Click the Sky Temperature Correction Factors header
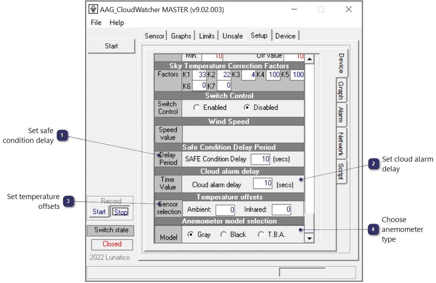This screenshot has height=283, width=436. [229, 66]
